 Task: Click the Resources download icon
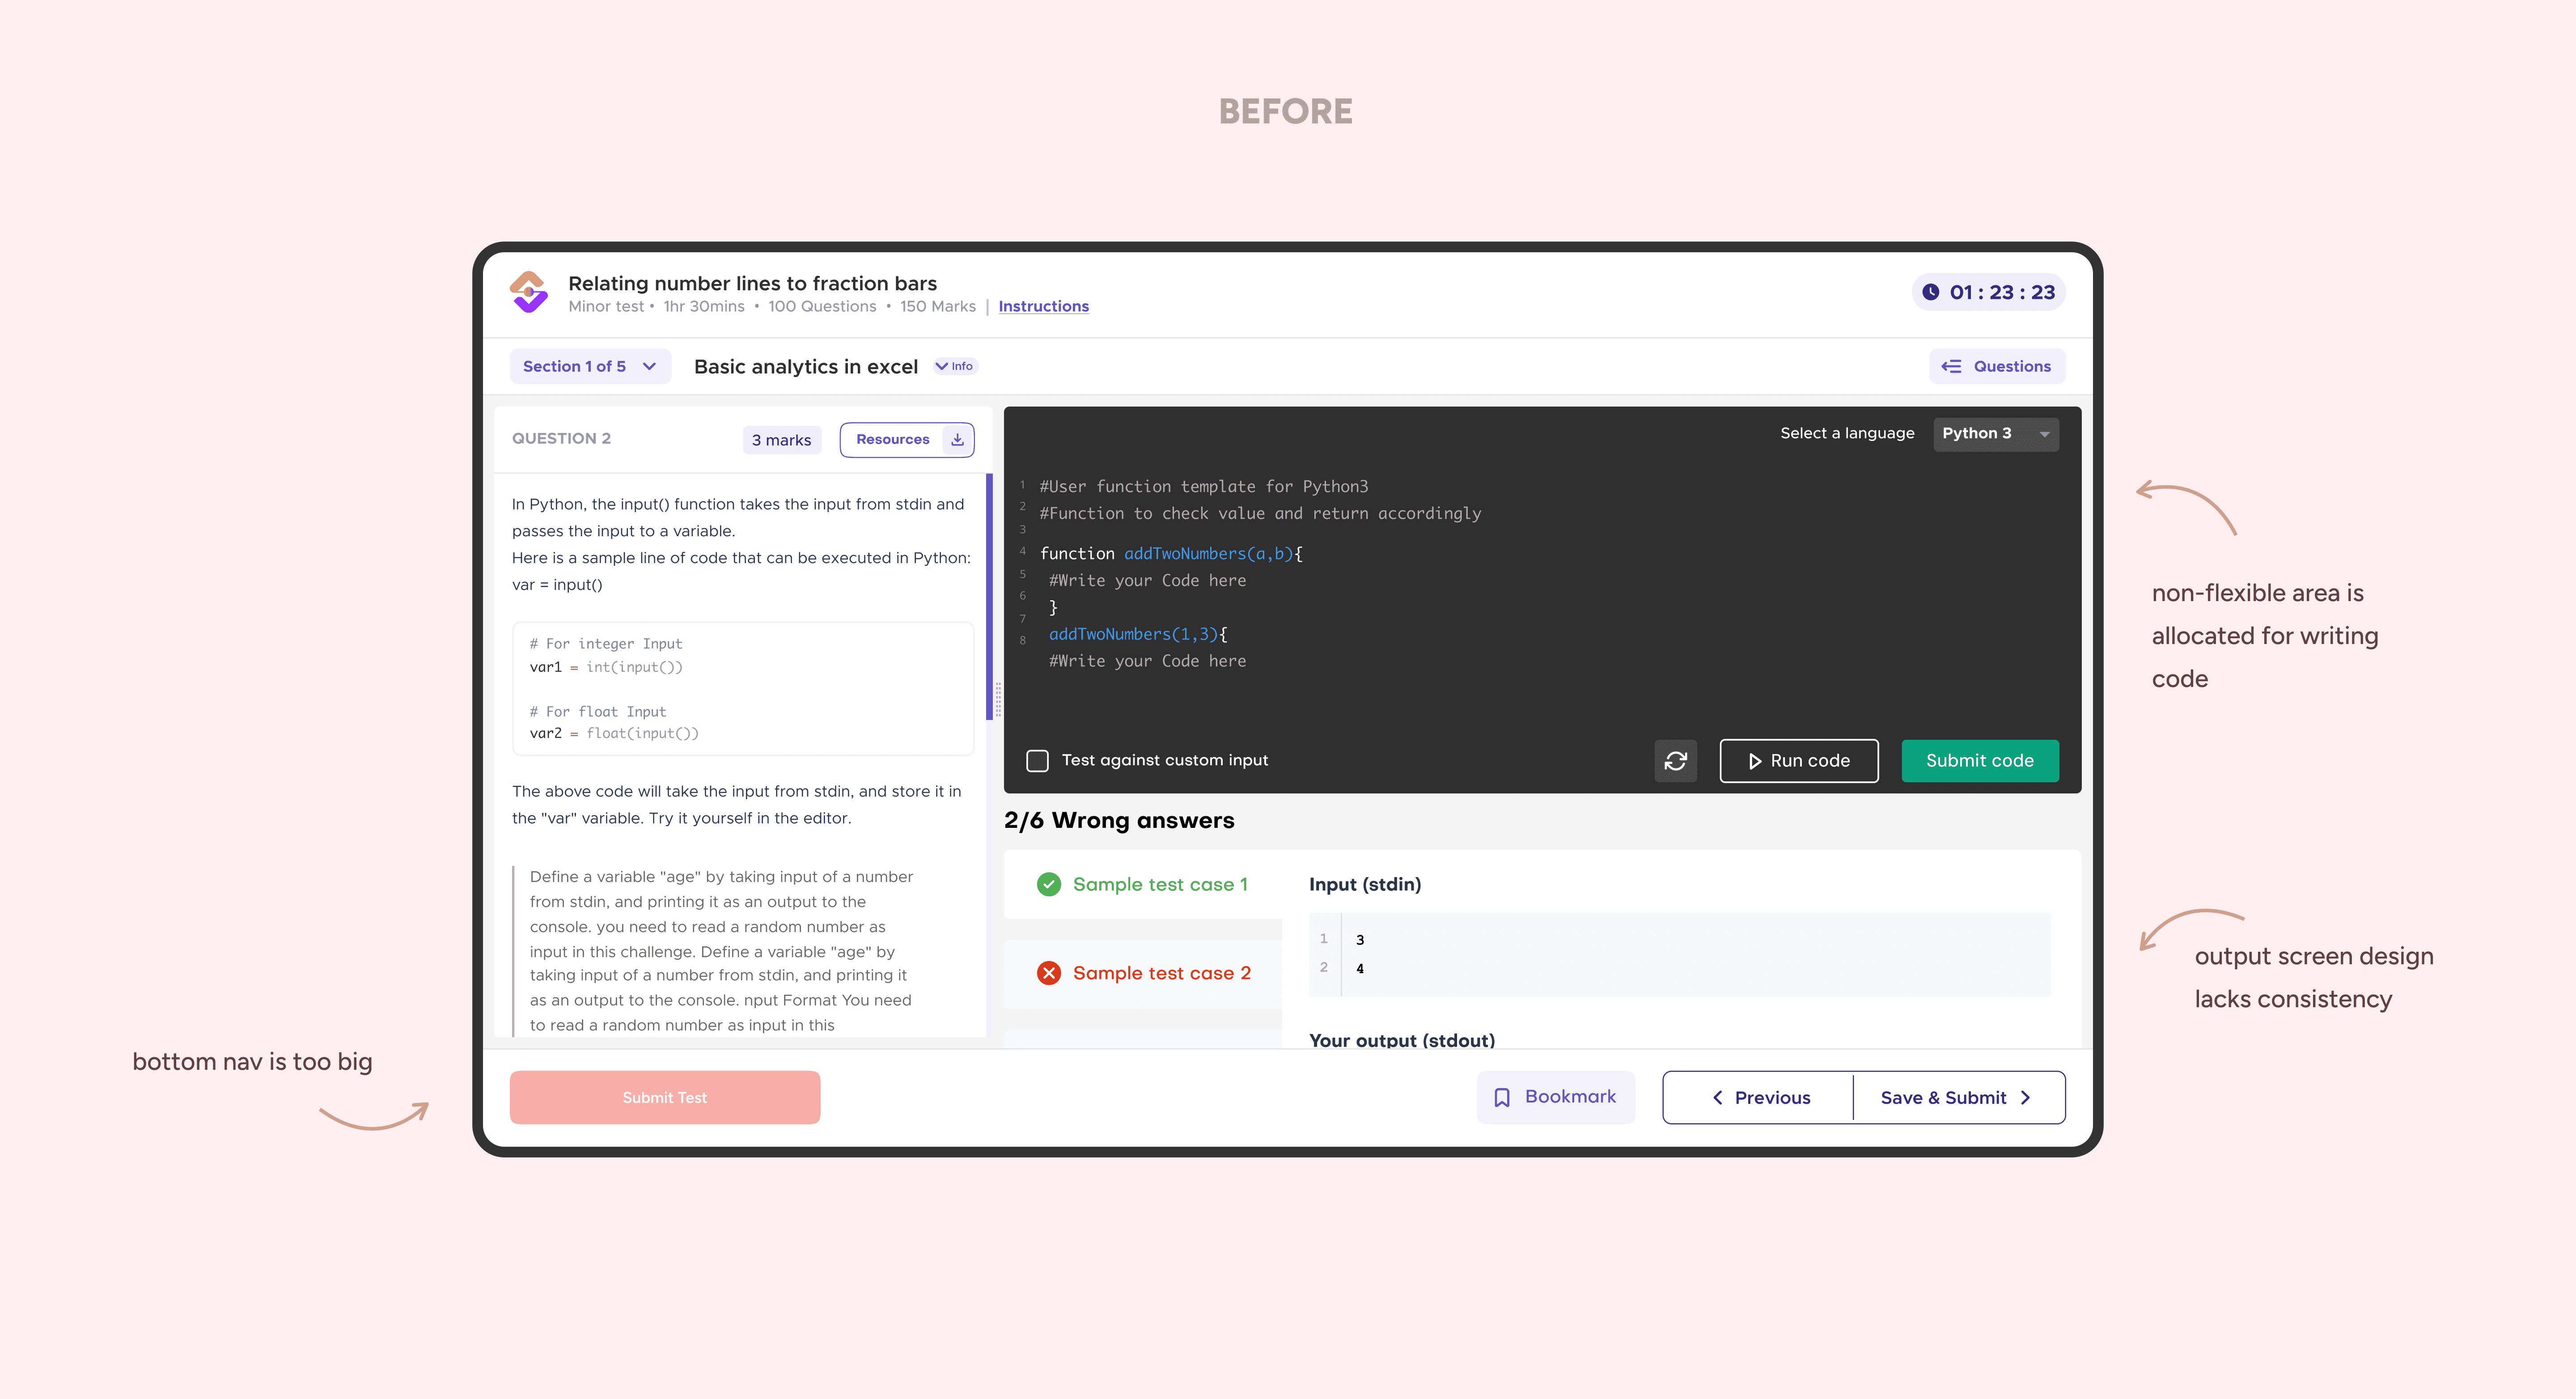coord(957,440)
